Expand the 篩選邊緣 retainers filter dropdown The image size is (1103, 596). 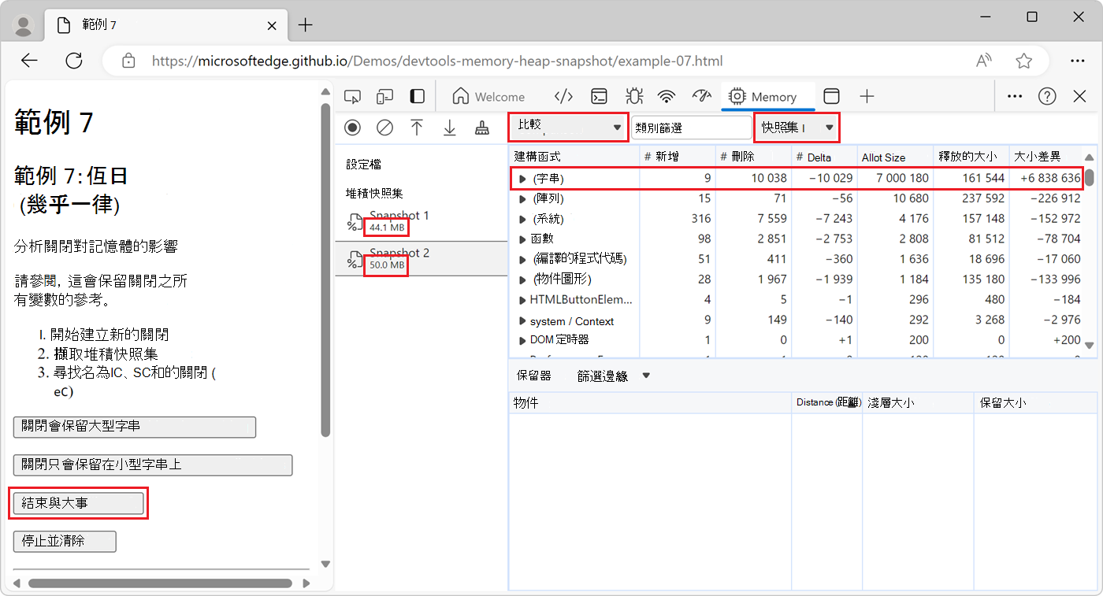613,376
